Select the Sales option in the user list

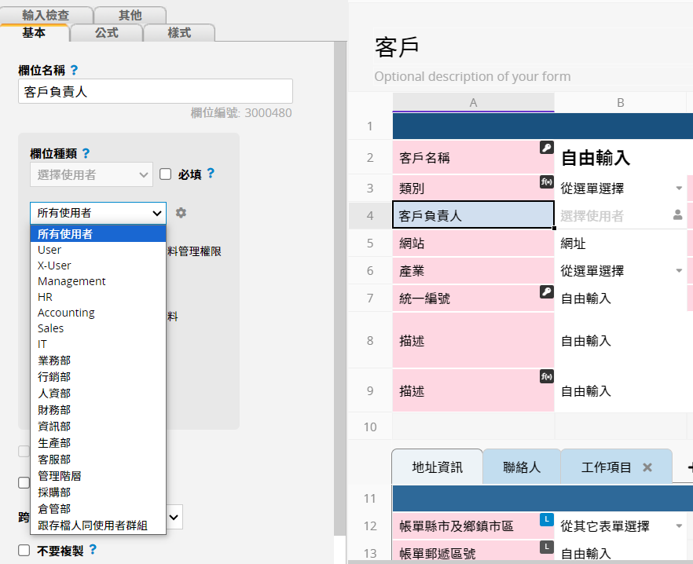(x=51, y=328)
